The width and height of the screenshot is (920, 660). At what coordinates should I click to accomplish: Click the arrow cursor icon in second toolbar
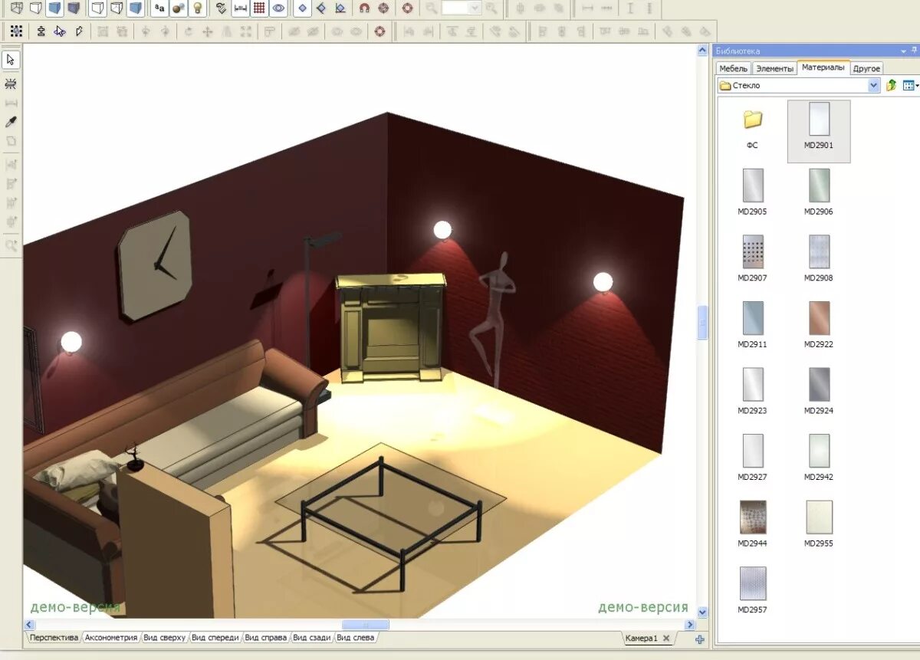[59, 31]
